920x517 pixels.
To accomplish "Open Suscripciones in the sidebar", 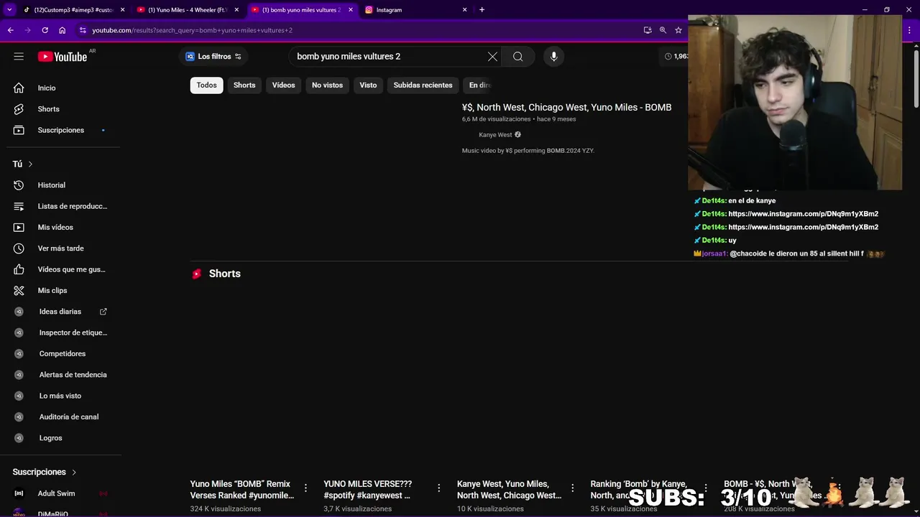I will tap(60, 130).
